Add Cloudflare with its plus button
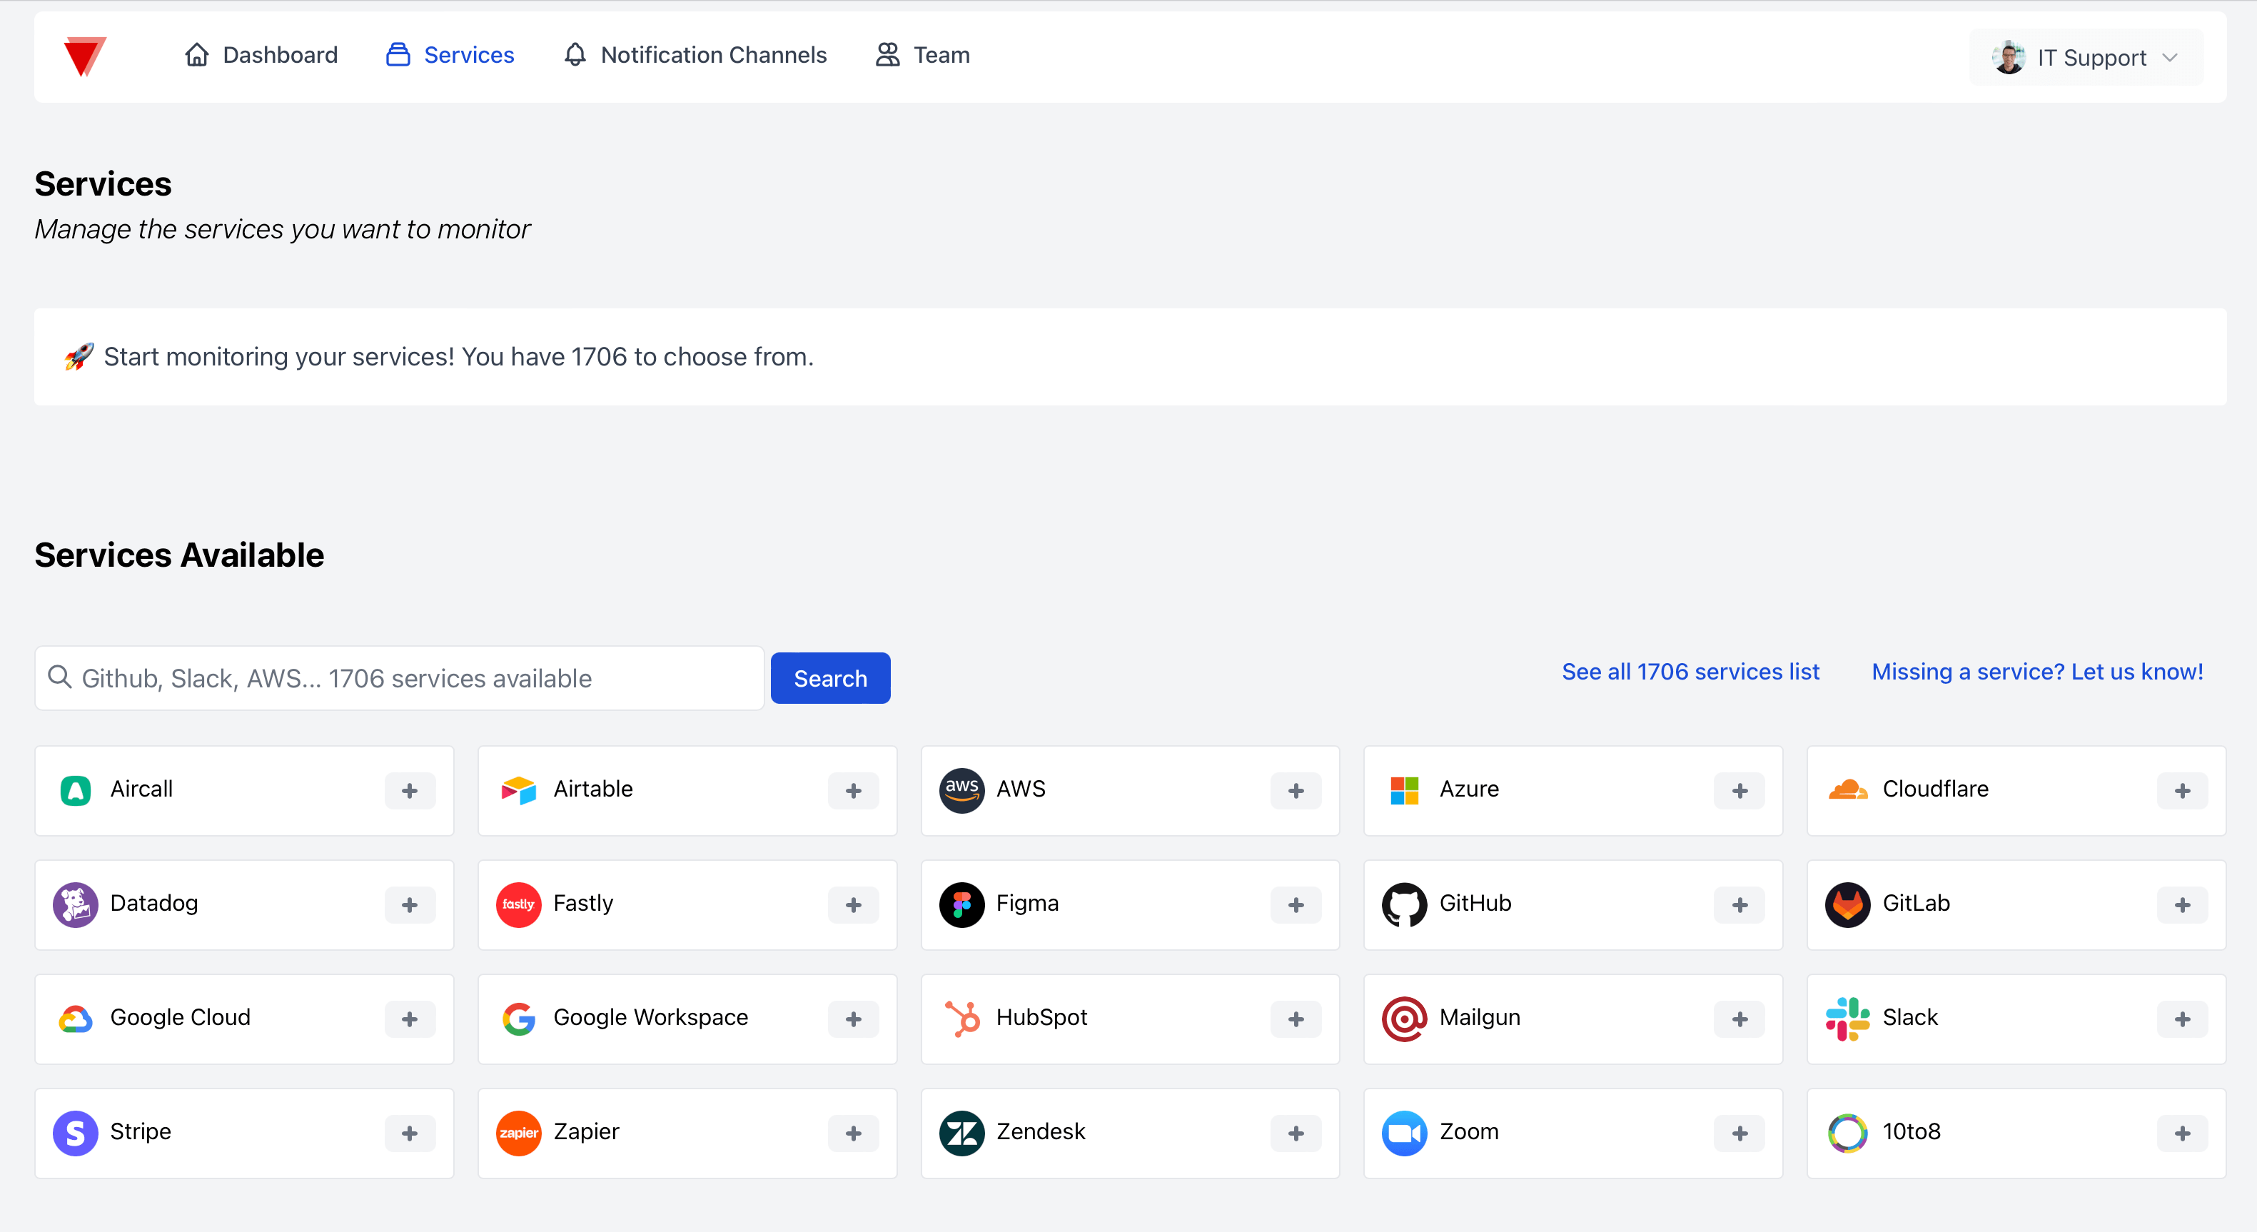Screen dimensions: 2257x1232 [x=2183, y=792]
